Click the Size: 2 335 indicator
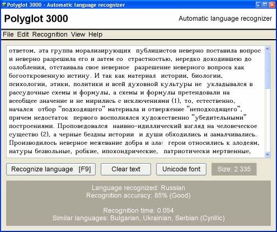Screen dimensions: 277x232 pyautogui.click(x=234, y=169)
